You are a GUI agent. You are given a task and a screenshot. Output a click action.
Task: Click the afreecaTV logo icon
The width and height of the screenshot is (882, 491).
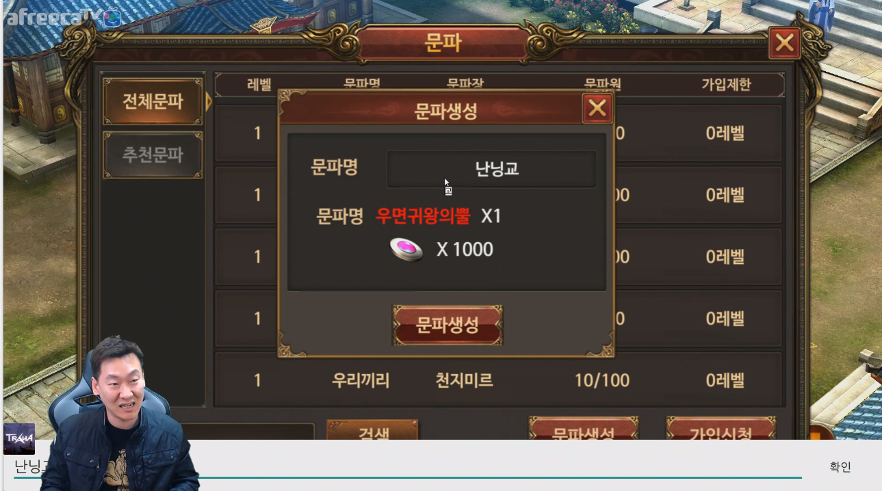click(x=113, y=17)
